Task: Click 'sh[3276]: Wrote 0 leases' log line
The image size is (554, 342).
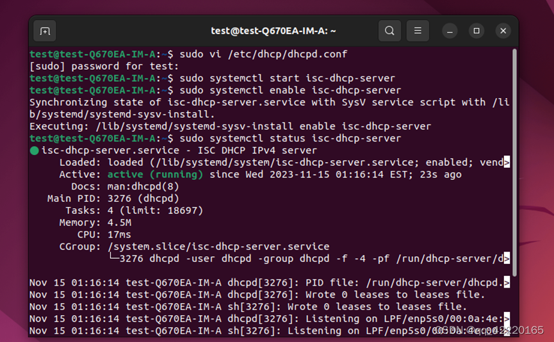Action: pos(248,306)
